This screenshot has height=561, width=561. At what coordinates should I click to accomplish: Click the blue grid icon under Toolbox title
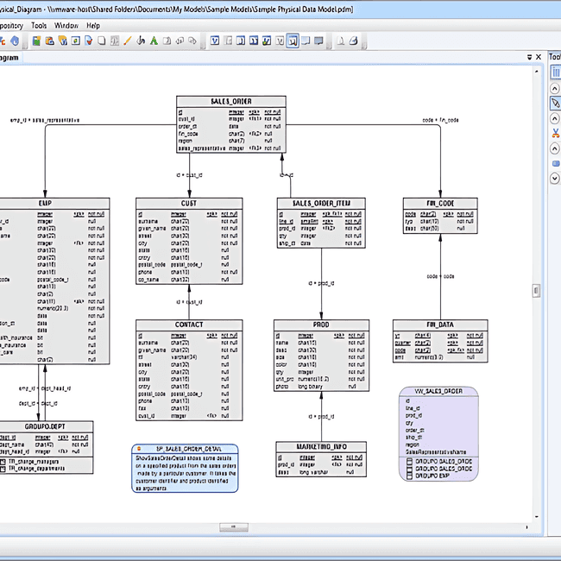556,72
